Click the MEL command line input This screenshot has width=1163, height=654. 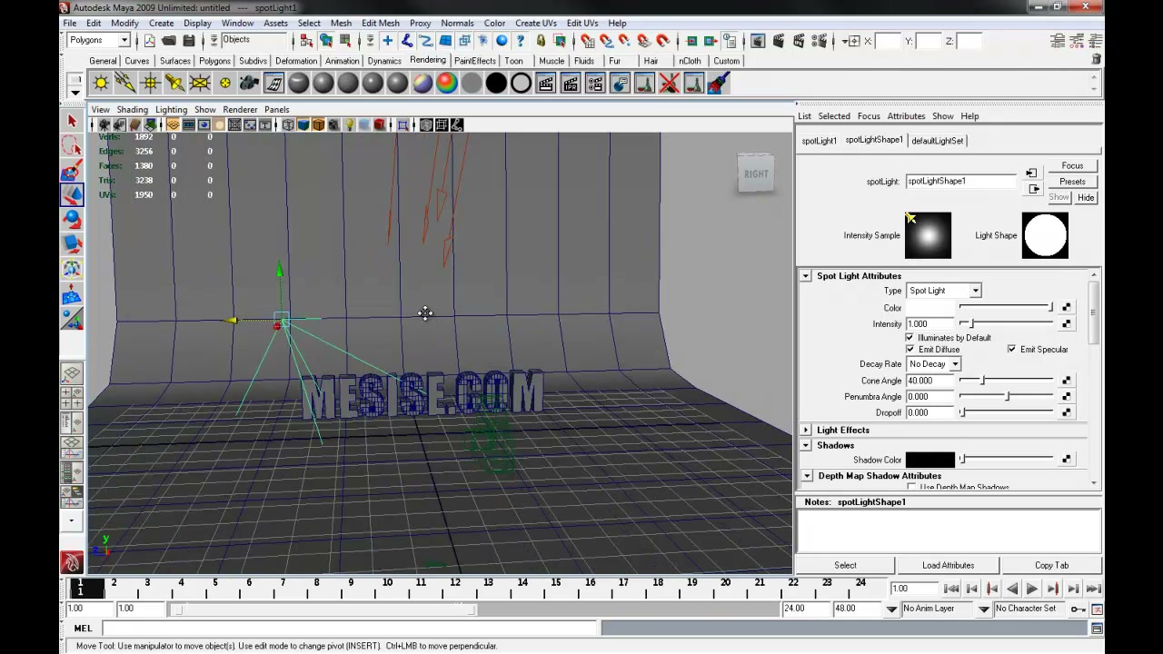click(351, 629)
